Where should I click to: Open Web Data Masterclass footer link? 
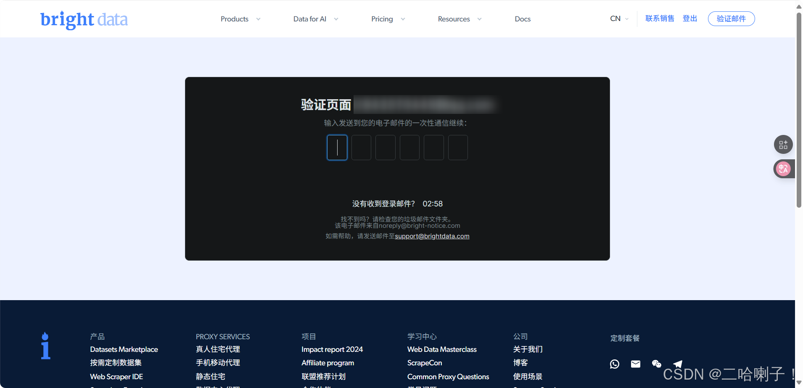coord(442,349)
